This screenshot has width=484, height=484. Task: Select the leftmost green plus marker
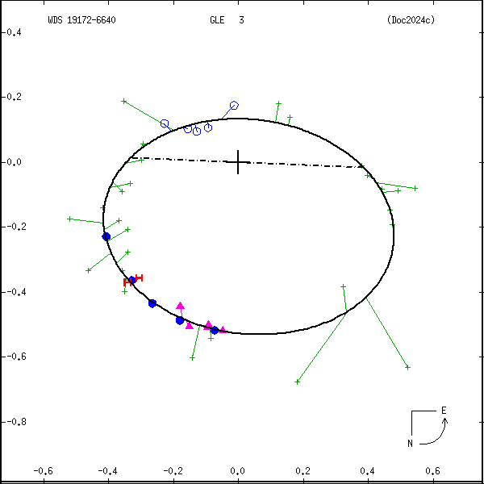[69, 219]
